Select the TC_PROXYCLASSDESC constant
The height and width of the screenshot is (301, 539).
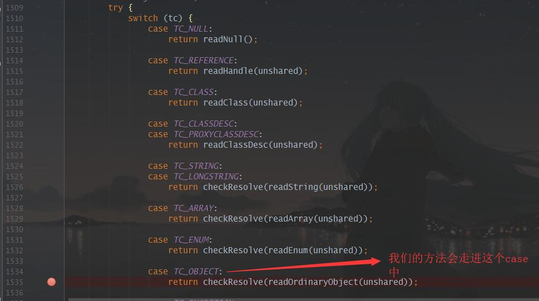(216, 134)
